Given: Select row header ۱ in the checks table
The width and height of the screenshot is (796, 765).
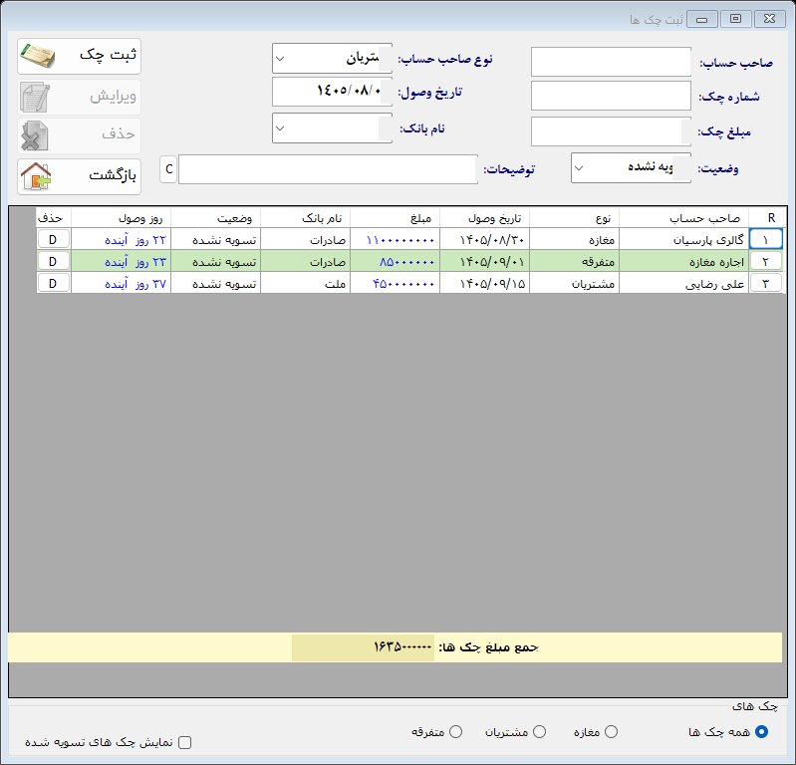Looking at the screenshot, I should 765,239.
